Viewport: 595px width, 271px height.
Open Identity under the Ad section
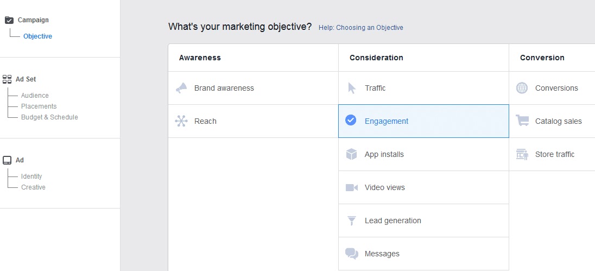[31, 177]
